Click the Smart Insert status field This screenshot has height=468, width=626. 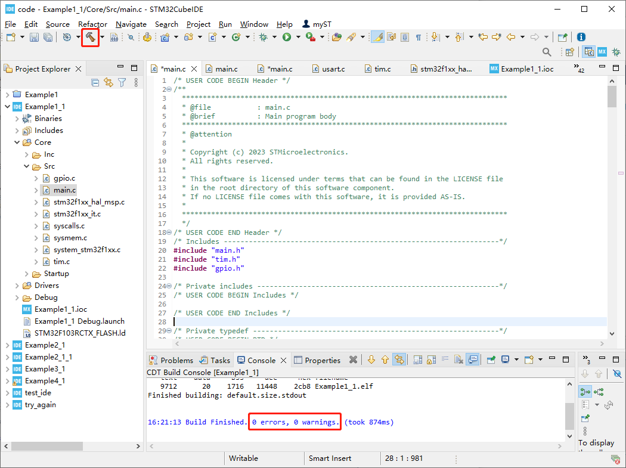330,458
